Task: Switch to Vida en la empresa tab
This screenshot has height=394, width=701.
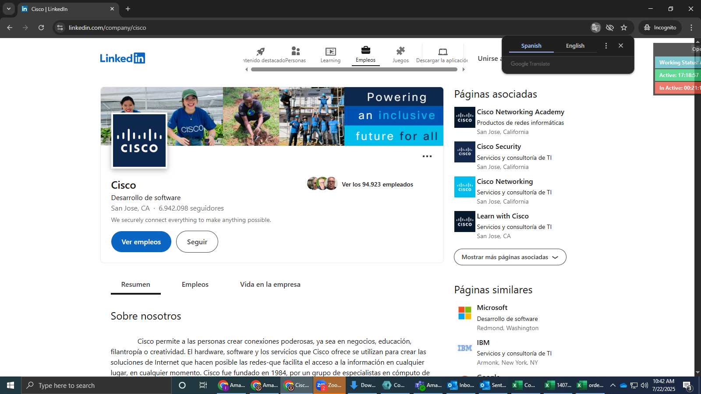Action: pyautogui.click(x=270, y=285)
